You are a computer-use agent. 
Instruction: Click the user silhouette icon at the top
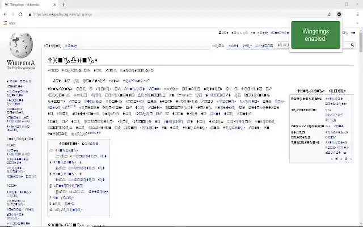click(220, 33)
